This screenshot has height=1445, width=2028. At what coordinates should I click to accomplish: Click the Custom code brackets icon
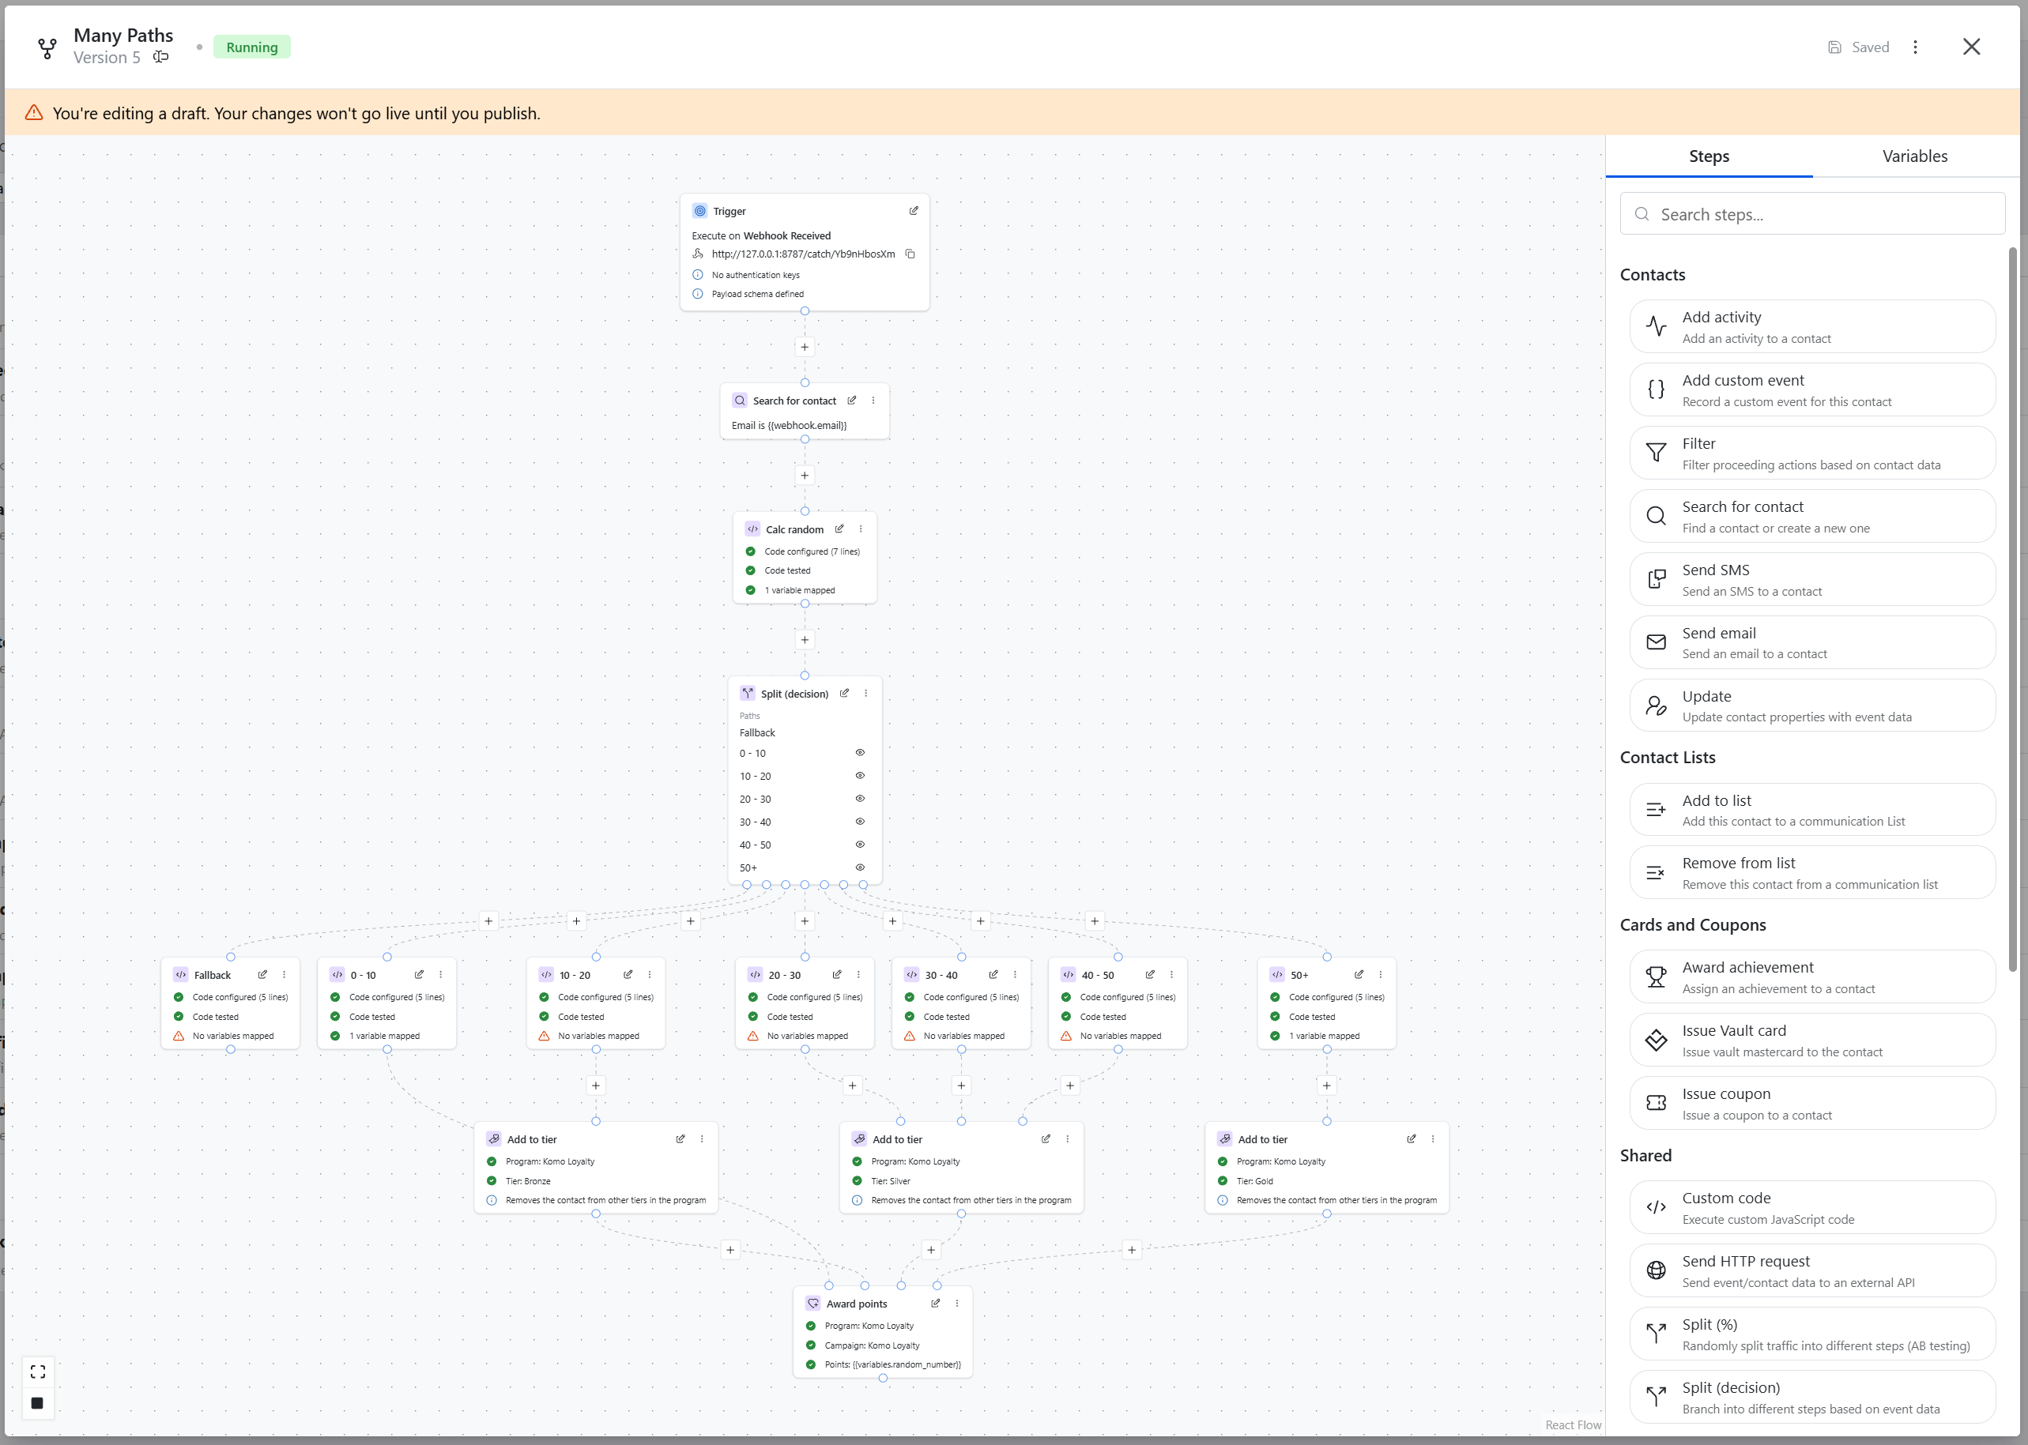(1656, 1207)
